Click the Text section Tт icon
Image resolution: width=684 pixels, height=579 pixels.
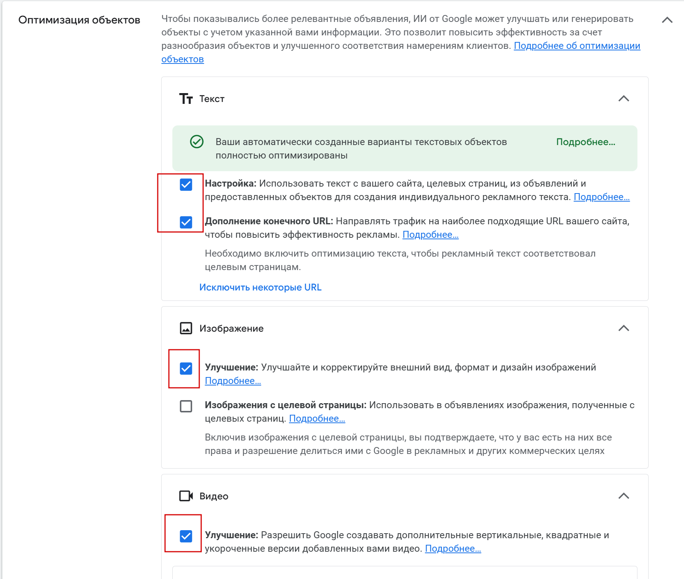pos(186,99)
